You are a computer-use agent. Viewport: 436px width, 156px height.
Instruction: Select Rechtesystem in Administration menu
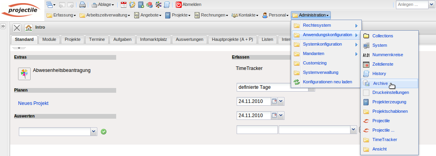click(x=326, y=26)
